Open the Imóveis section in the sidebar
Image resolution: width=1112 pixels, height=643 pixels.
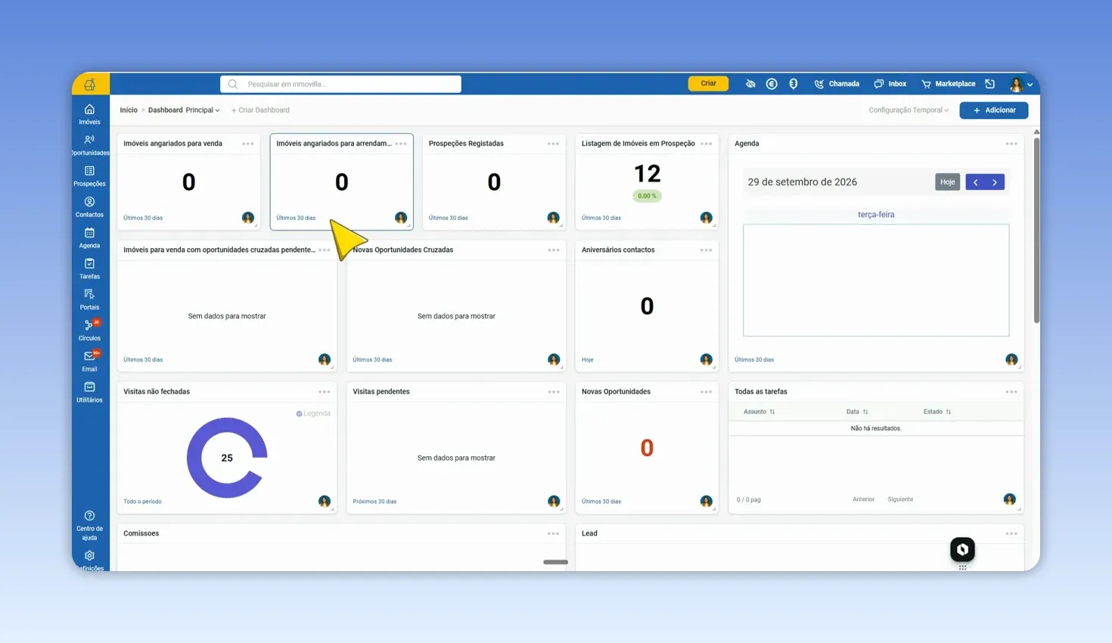coord(89,114)
